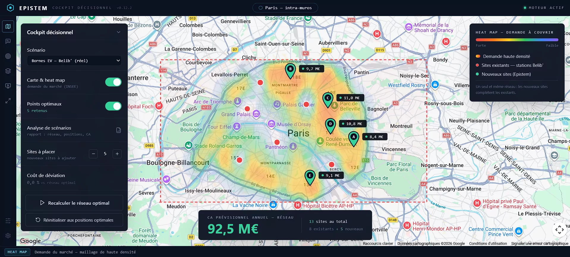Click the Epistem hexagon logo
570x257 pixels.
point(10,8)
